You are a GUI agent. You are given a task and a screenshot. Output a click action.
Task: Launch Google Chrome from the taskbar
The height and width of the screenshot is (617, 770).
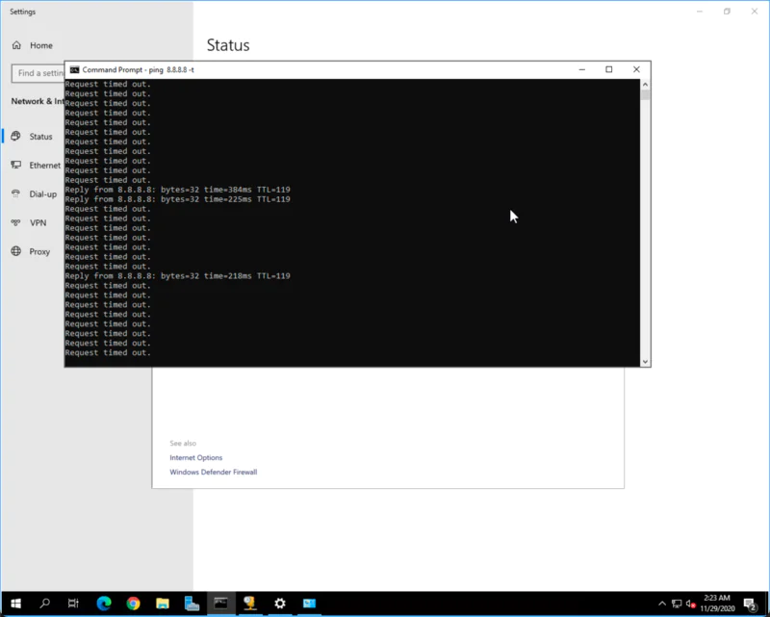coord(133,604)
